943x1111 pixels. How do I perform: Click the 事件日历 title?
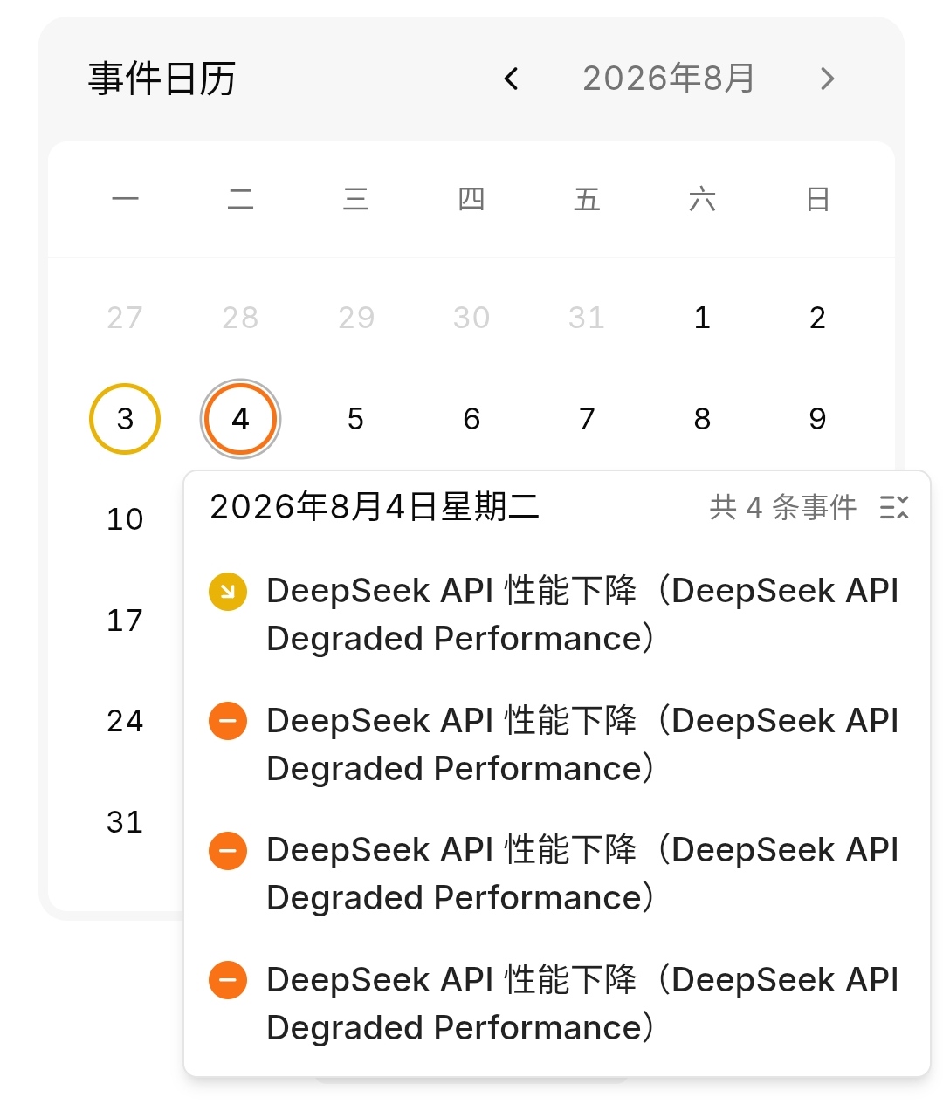162,79
